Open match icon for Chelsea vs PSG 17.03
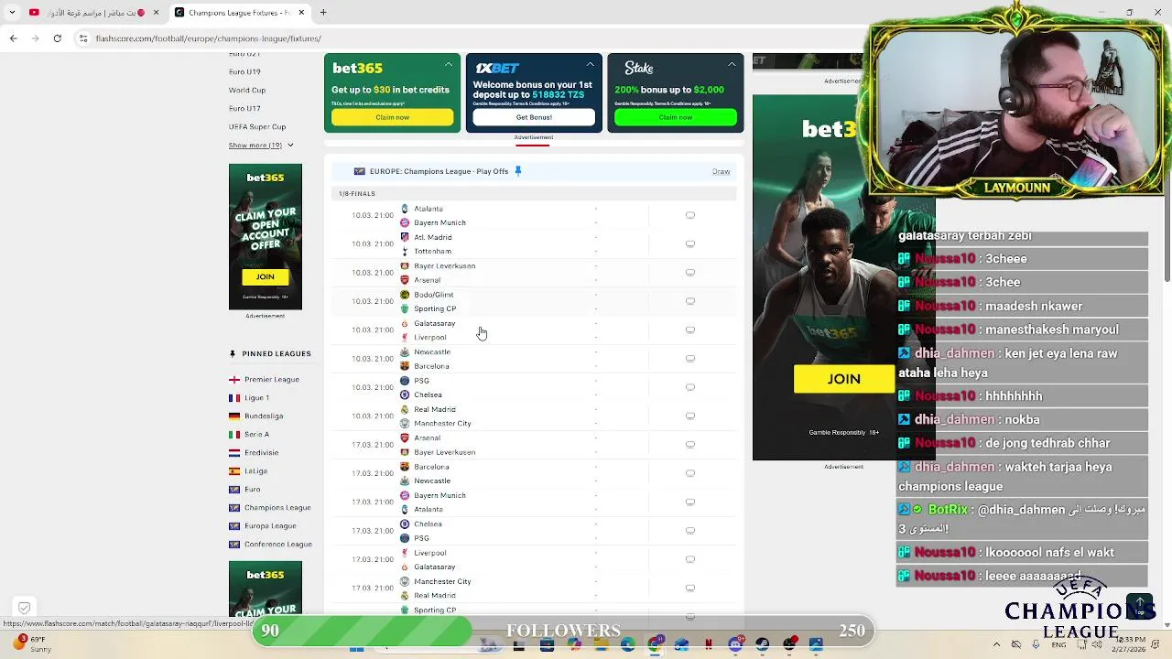Screen dimensions: 1172x659 coord(690,531)
